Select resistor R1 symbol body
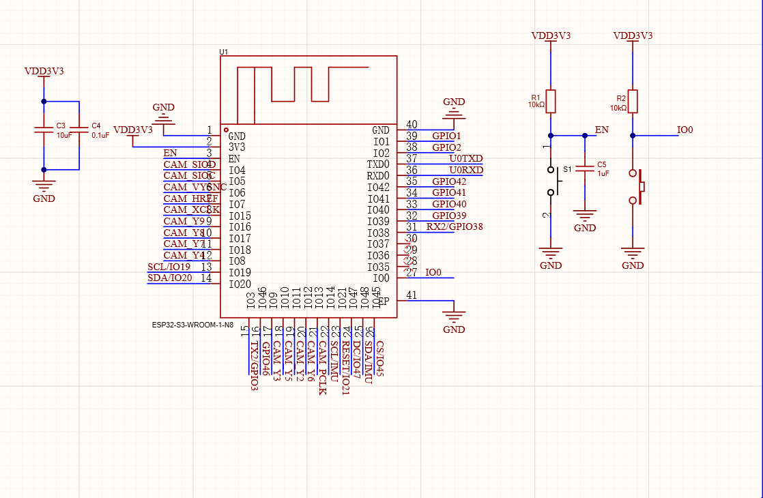763x498 pixels. point(550,101)
